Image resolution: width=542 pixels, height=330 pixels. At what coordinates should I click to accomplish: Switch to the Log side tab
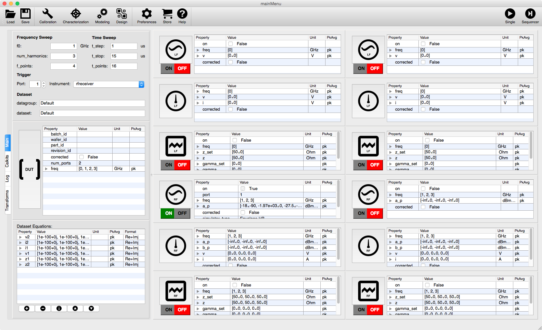click(x=7, y=178)
